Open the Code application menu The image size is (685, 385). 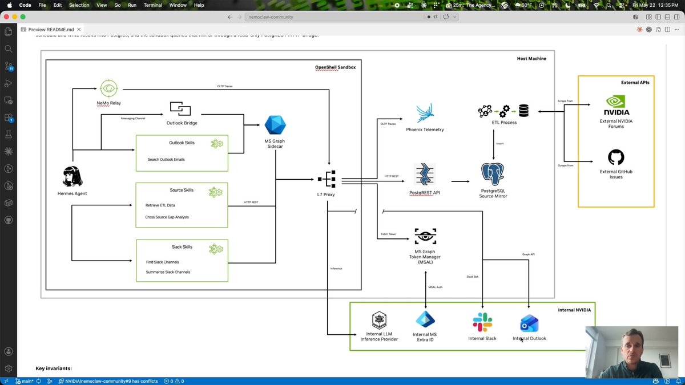[25, 5]
